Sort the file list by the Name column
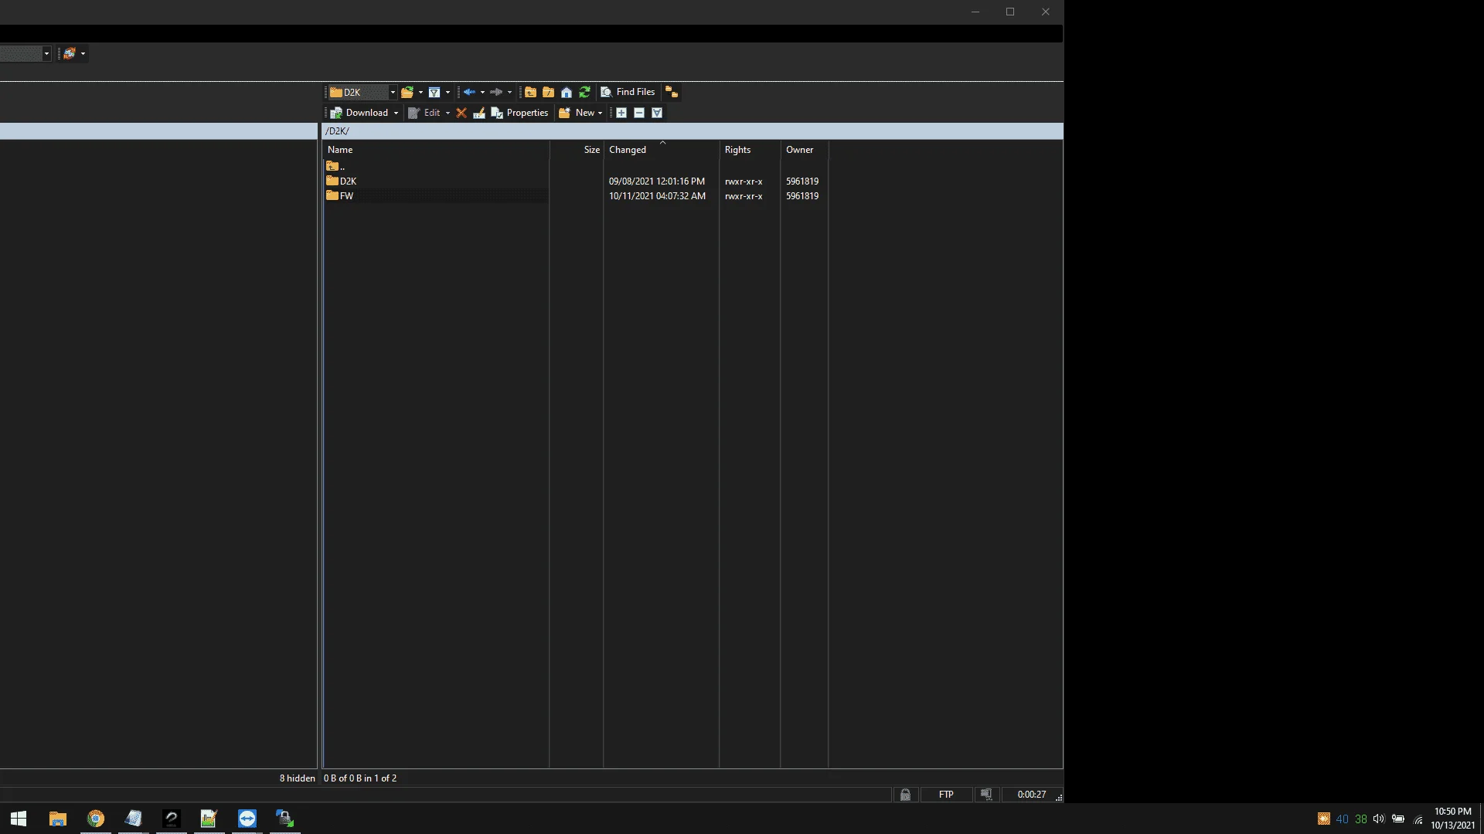Viewport: 1484px width, 834px height. tap(435, 150)
